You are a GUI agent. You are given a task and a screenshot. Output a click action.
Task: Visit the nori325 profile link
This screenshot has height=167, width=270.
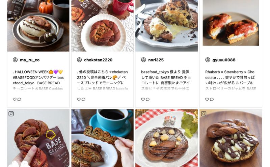pos(156,60)
